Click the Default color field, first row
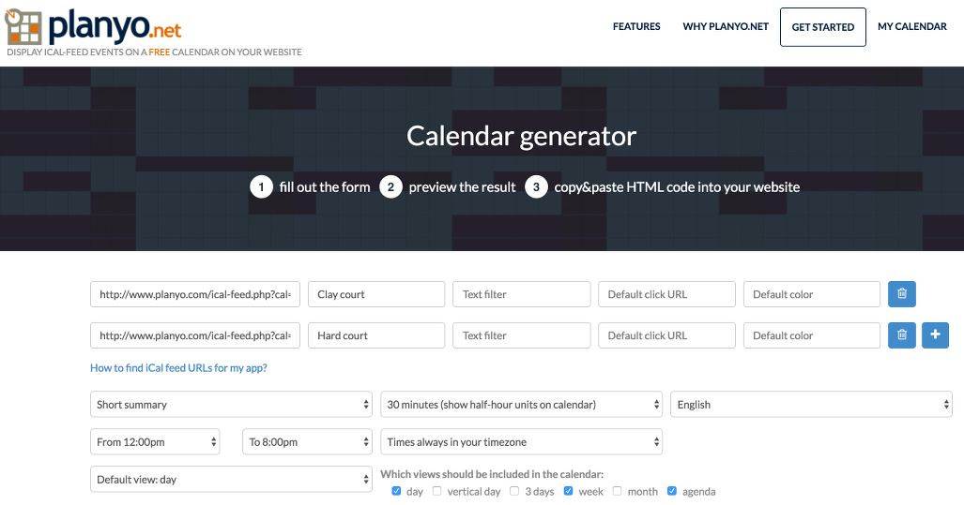964x505 pixels. 811,294
